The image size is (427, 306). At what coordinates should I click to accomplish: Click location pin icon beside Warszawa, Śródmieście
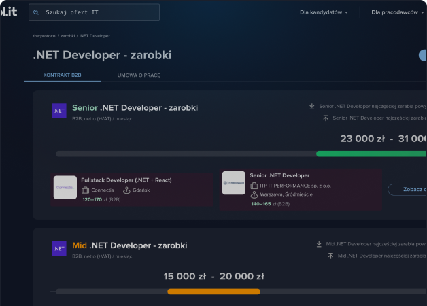(254, 194)
